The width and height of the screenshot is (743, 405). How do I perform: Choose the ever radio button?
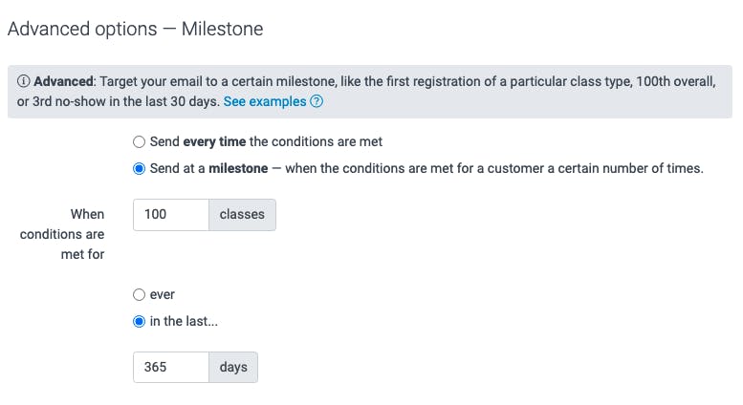pyautogui.click(x=139, y=295)
